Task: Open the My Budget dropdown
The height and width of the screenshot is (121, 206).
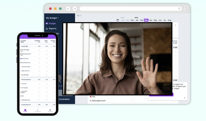Action: [52, 18]
